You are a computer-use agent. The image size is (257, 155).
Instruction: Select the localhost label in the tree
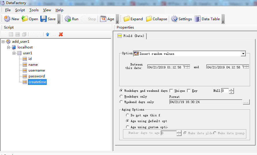25,47
